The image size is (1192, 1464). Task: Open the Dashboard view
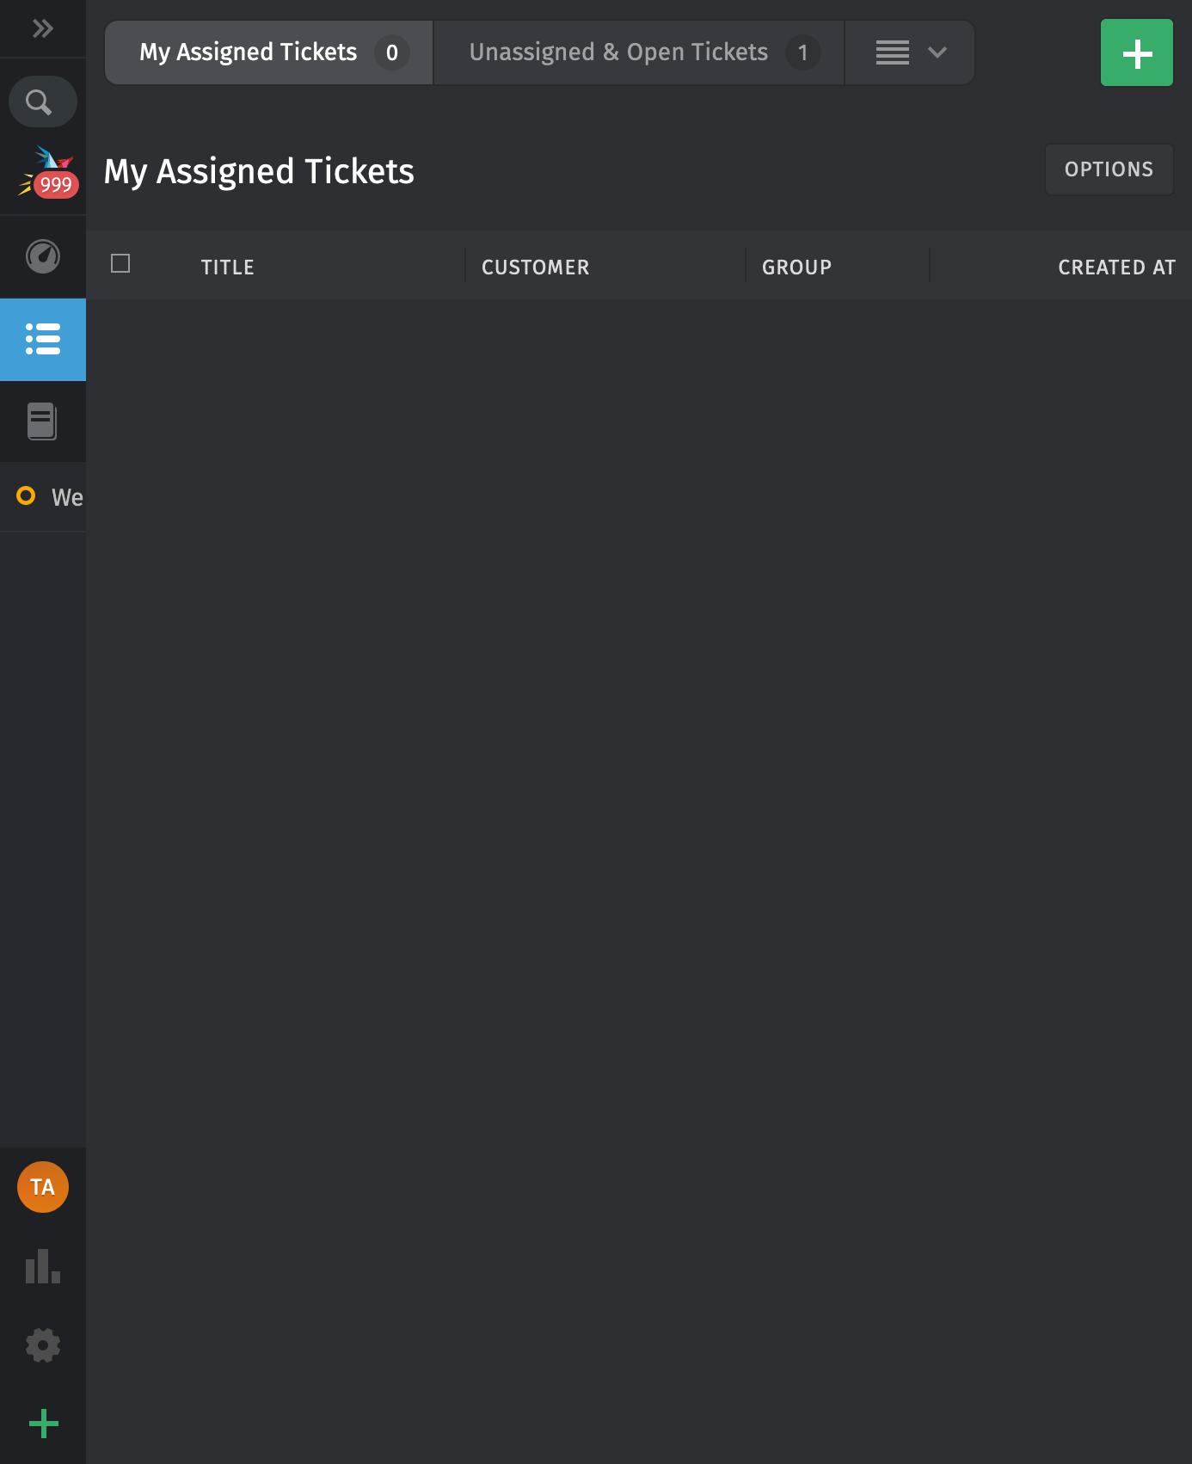click(42, 255)
